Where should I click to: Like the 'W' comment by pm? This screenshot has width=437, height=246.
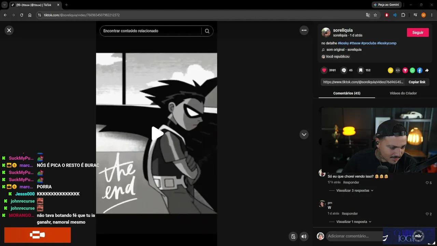pos(427,214)
